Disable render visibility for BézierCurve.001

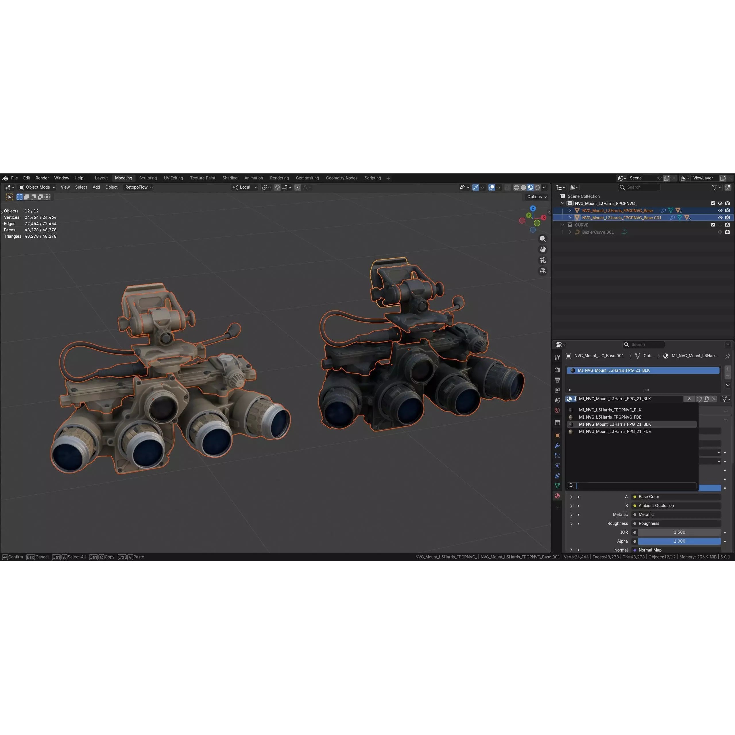[x=728, y=232]
